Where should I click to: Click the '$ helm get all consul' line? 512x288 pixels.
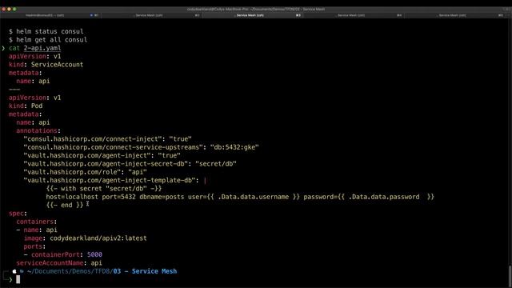coord(48,40)
